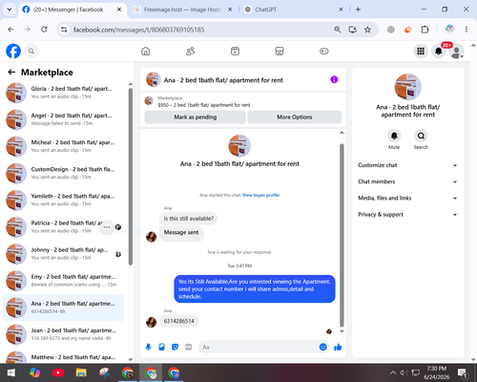
Task: Open Yamileth's conversation
Action: click(x=64, y=200)
